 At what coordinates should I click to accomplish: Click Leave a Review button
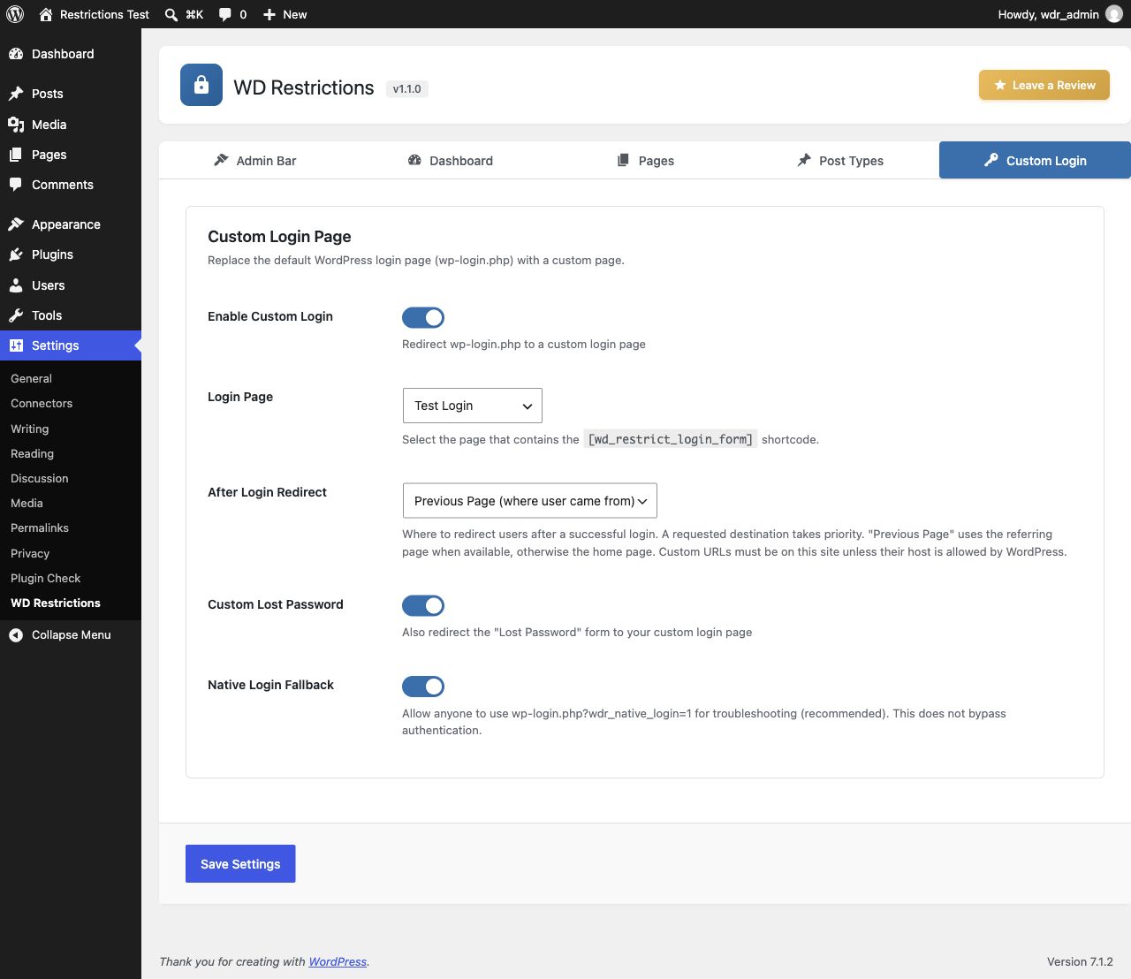coord(1044,86)
